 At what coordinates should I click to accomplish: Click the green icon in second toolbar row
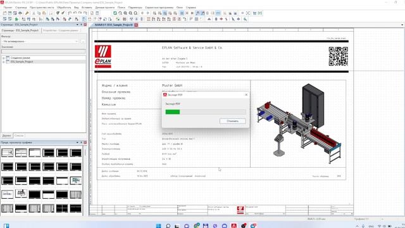(x=16, y=19)
